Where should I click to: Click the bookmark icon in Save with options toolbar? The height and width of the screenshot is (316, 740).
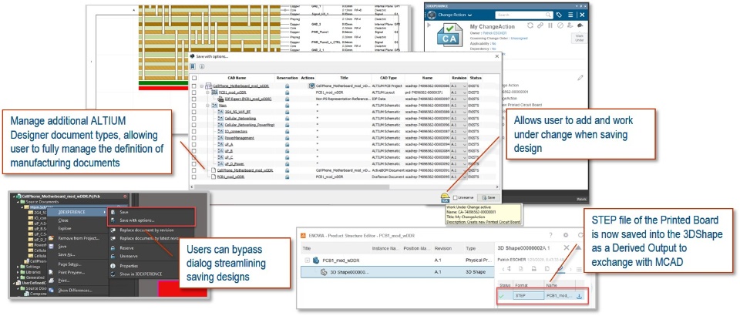(x=193, y=66)
